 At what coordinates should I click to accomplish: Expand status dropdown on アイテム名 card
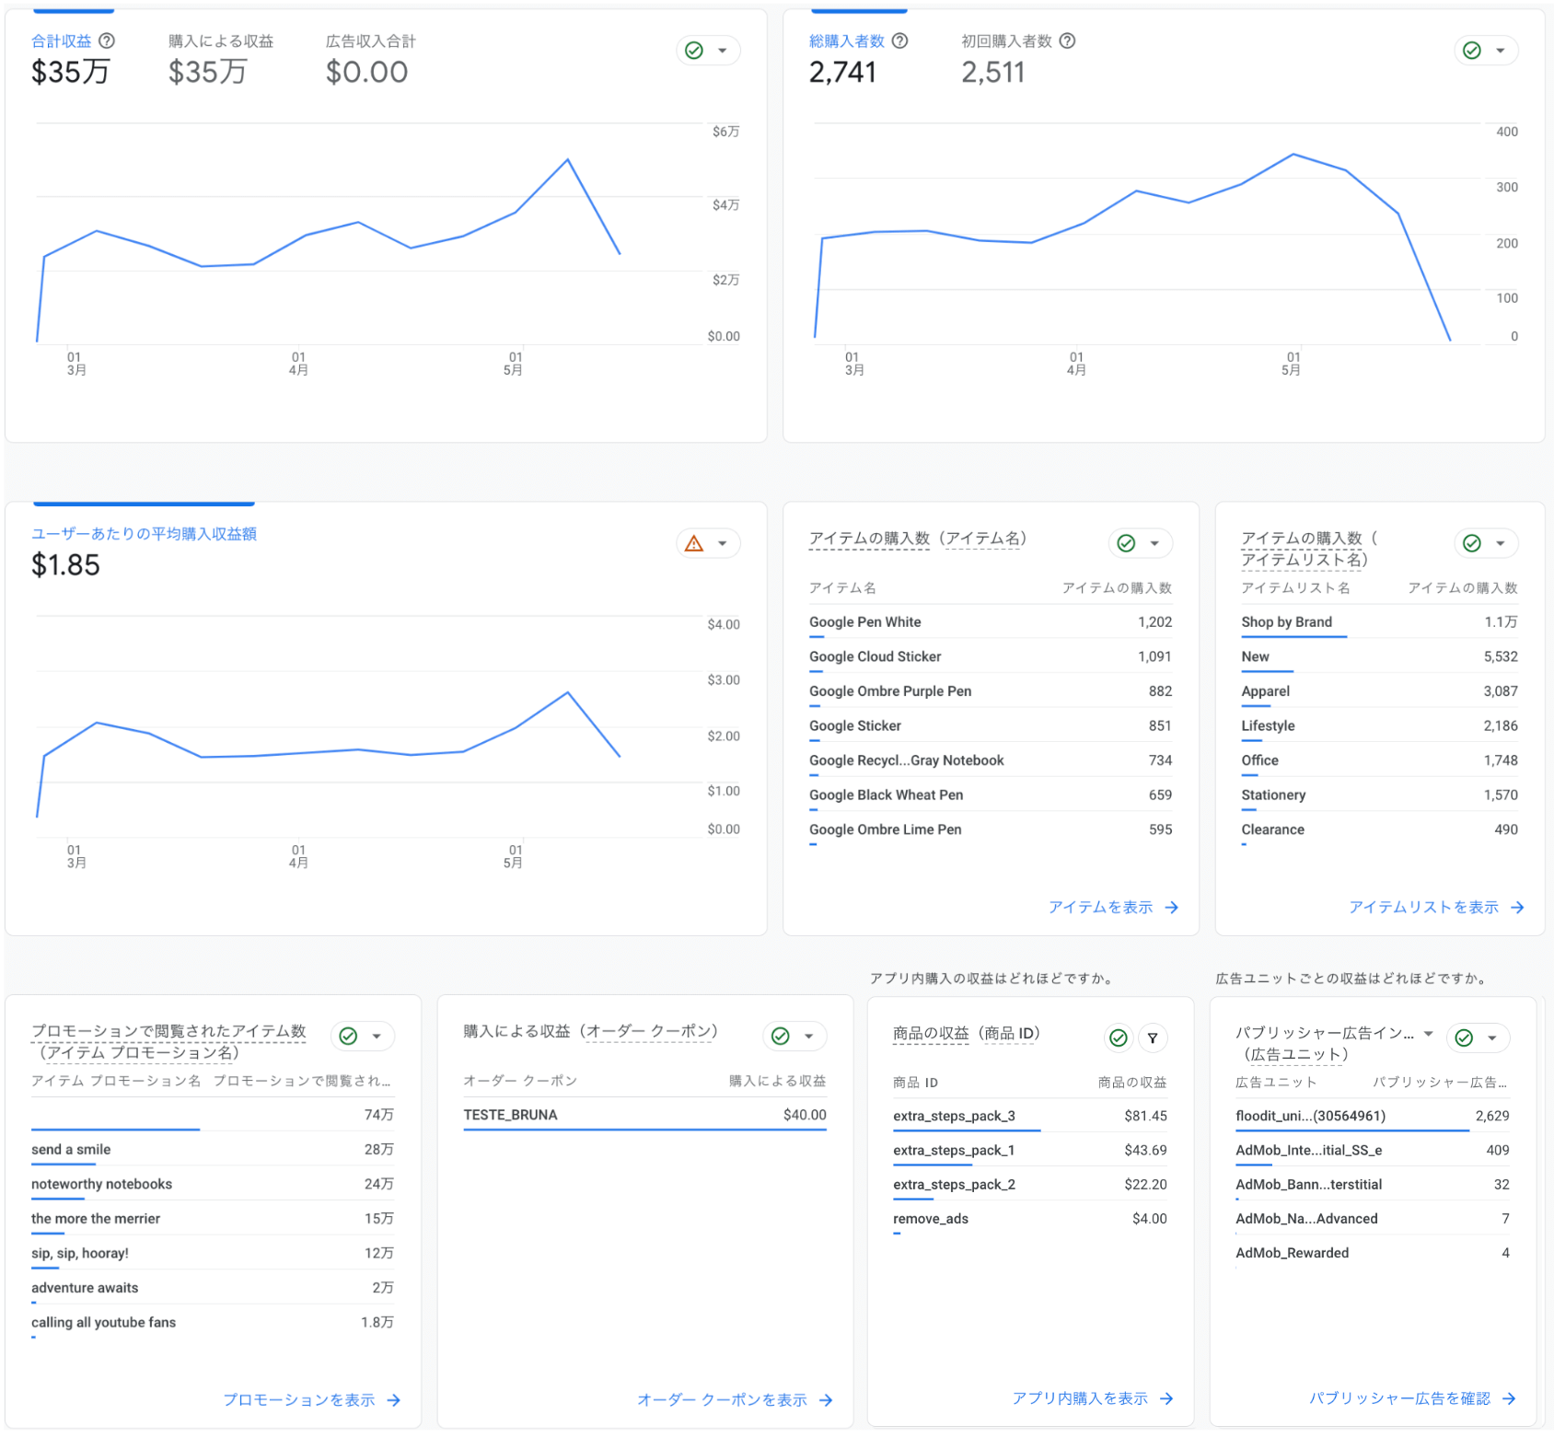[1154, 543]
